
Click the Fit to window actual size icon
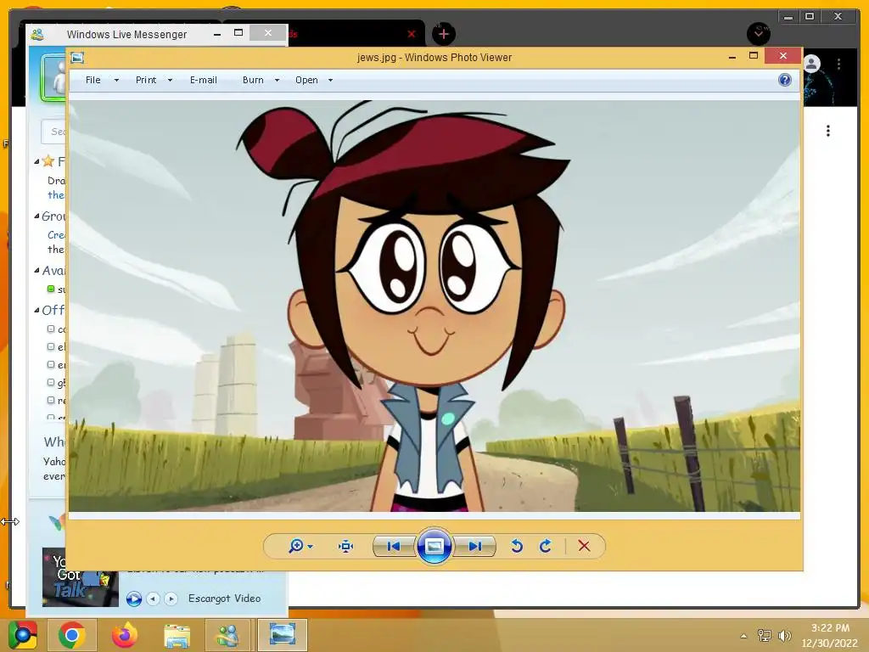(346, 546)
